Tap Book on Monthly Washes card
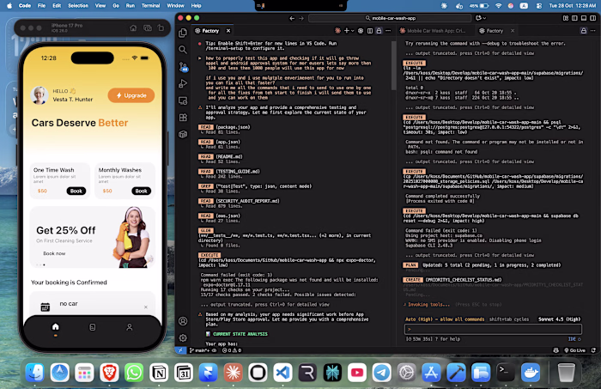The image size is (601, 389). 141,191
